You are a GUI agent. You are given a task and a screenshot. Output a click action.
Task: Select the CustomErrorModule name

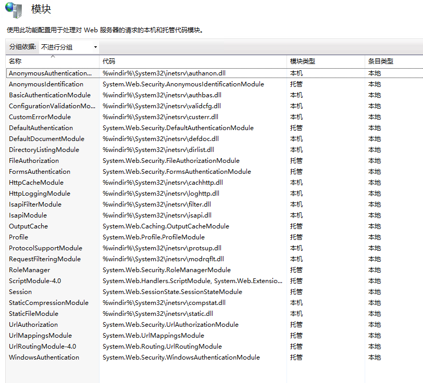(40, 117)
